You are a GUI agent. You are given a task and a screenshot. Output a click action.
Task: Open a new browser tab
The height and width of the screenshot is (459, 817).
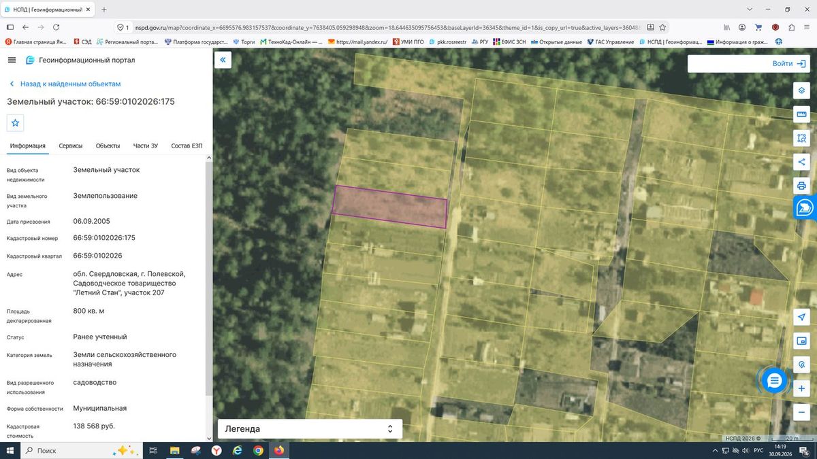pyautogui.click(x=103, y=10)
